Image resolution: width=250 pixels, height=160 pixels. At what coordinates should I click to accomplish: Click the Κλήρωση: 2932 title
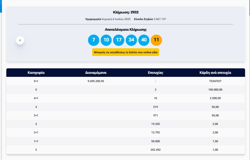(x=126, y=12)
